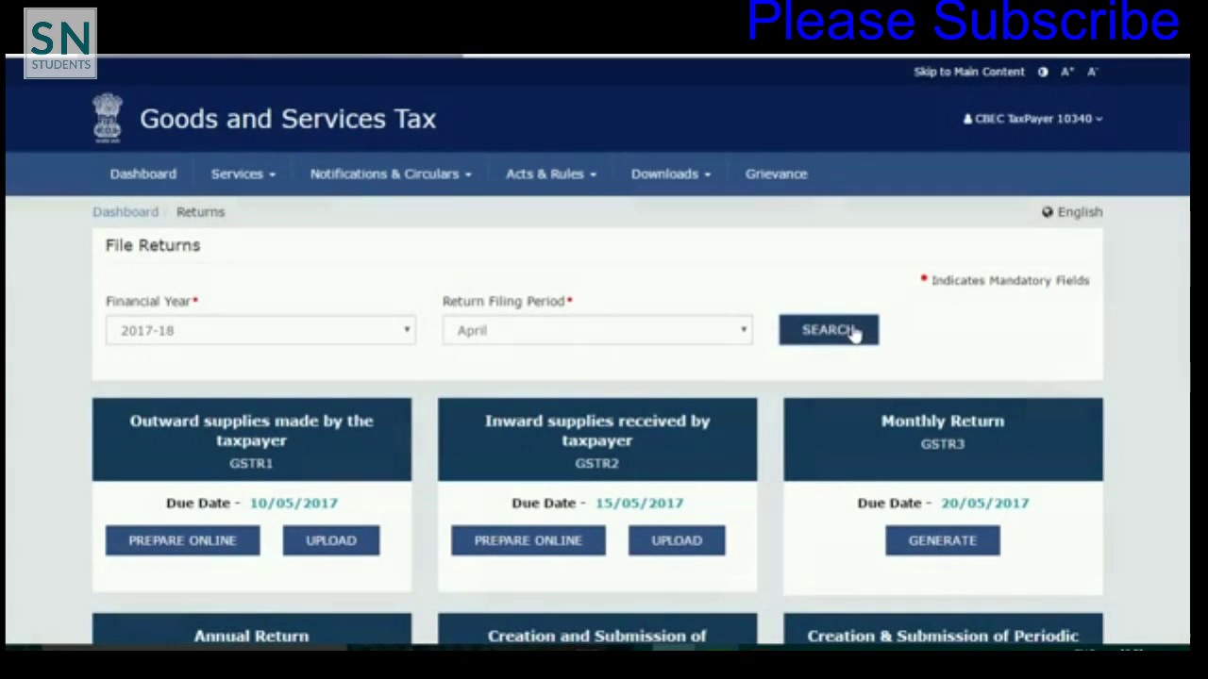Viewport: 1208px width, 679px height.
Task: Click the Dashboard breadcrumb link
Action: pos(126,212)
